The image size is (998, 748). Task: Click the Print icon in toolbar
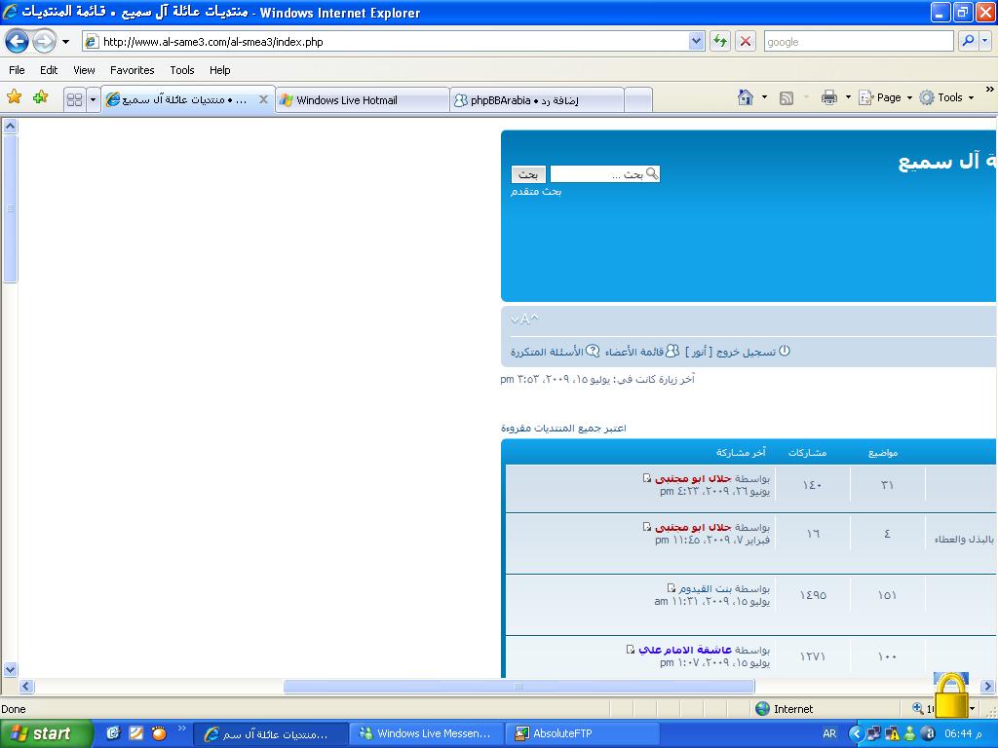tap(828, 97)
